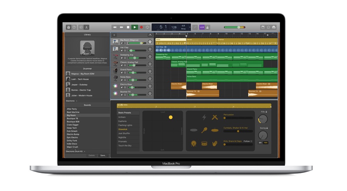This screenshot has width=347, height=191.
Task: Toggle the Count-in 1234 button
Action: tap(202, 27)
